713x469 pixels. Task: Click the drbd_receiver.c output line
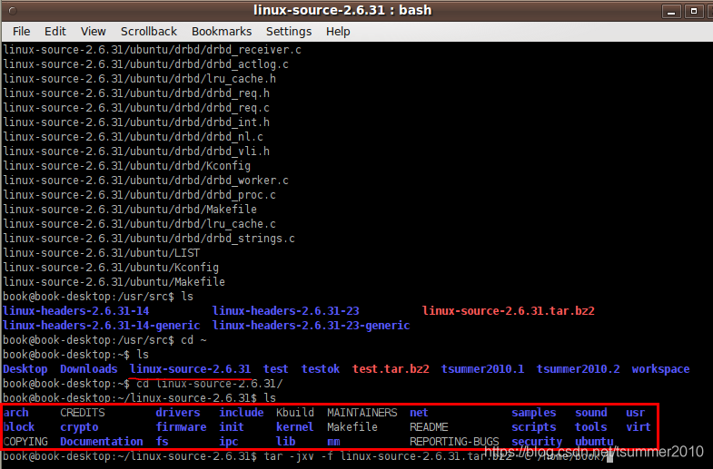[152, 50]
